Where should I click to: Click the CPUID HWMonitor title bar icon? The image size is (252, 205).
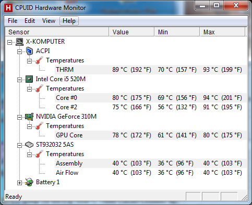pyautogui.click(x=8, y=8)
